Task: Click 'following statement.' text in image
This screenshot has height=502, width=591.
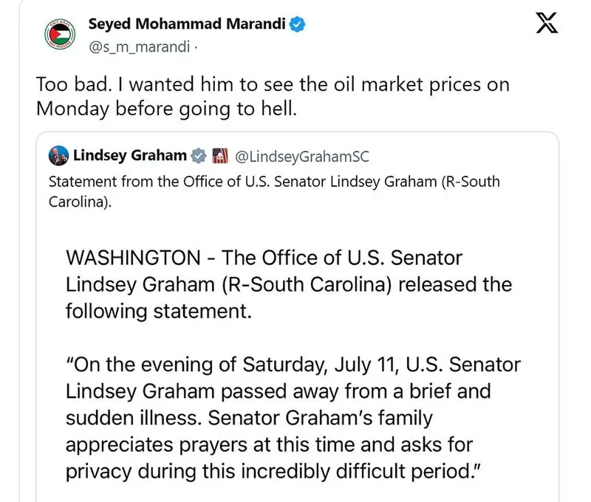Action: [159, 312]
